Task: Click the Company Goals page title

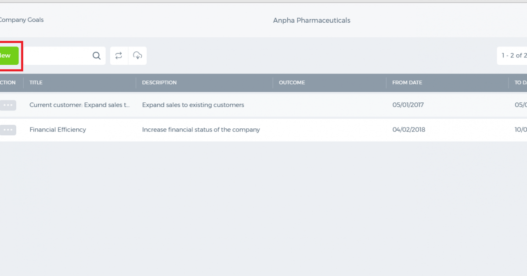Action: (22, 20)
